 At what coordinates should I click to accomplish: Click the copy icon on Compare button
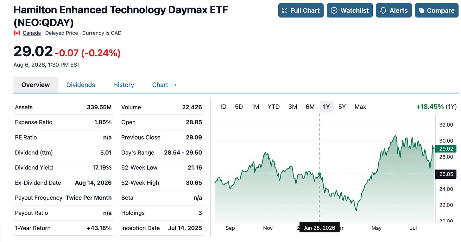tap(421, 10)
